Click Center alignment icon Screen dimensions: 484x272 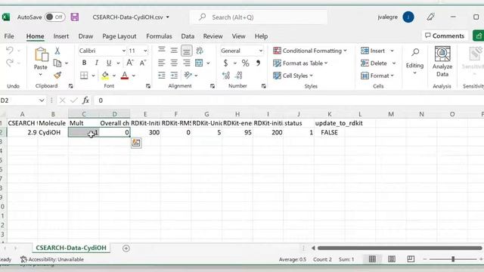(x=174, y=63)
